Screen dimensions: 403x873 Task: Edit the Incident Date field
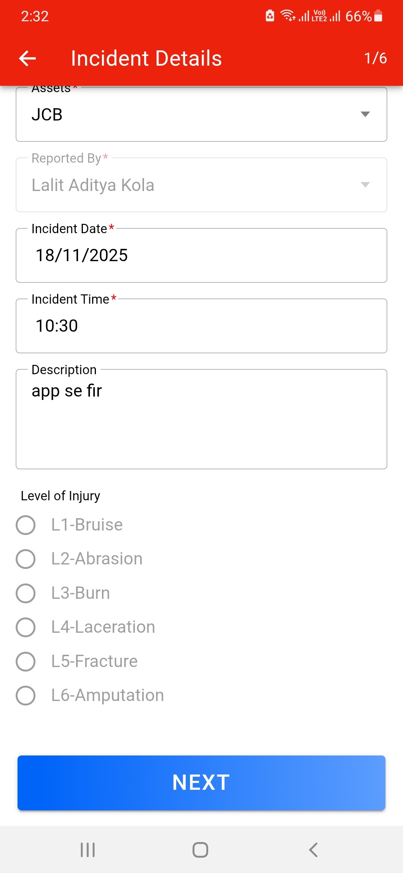201,256
